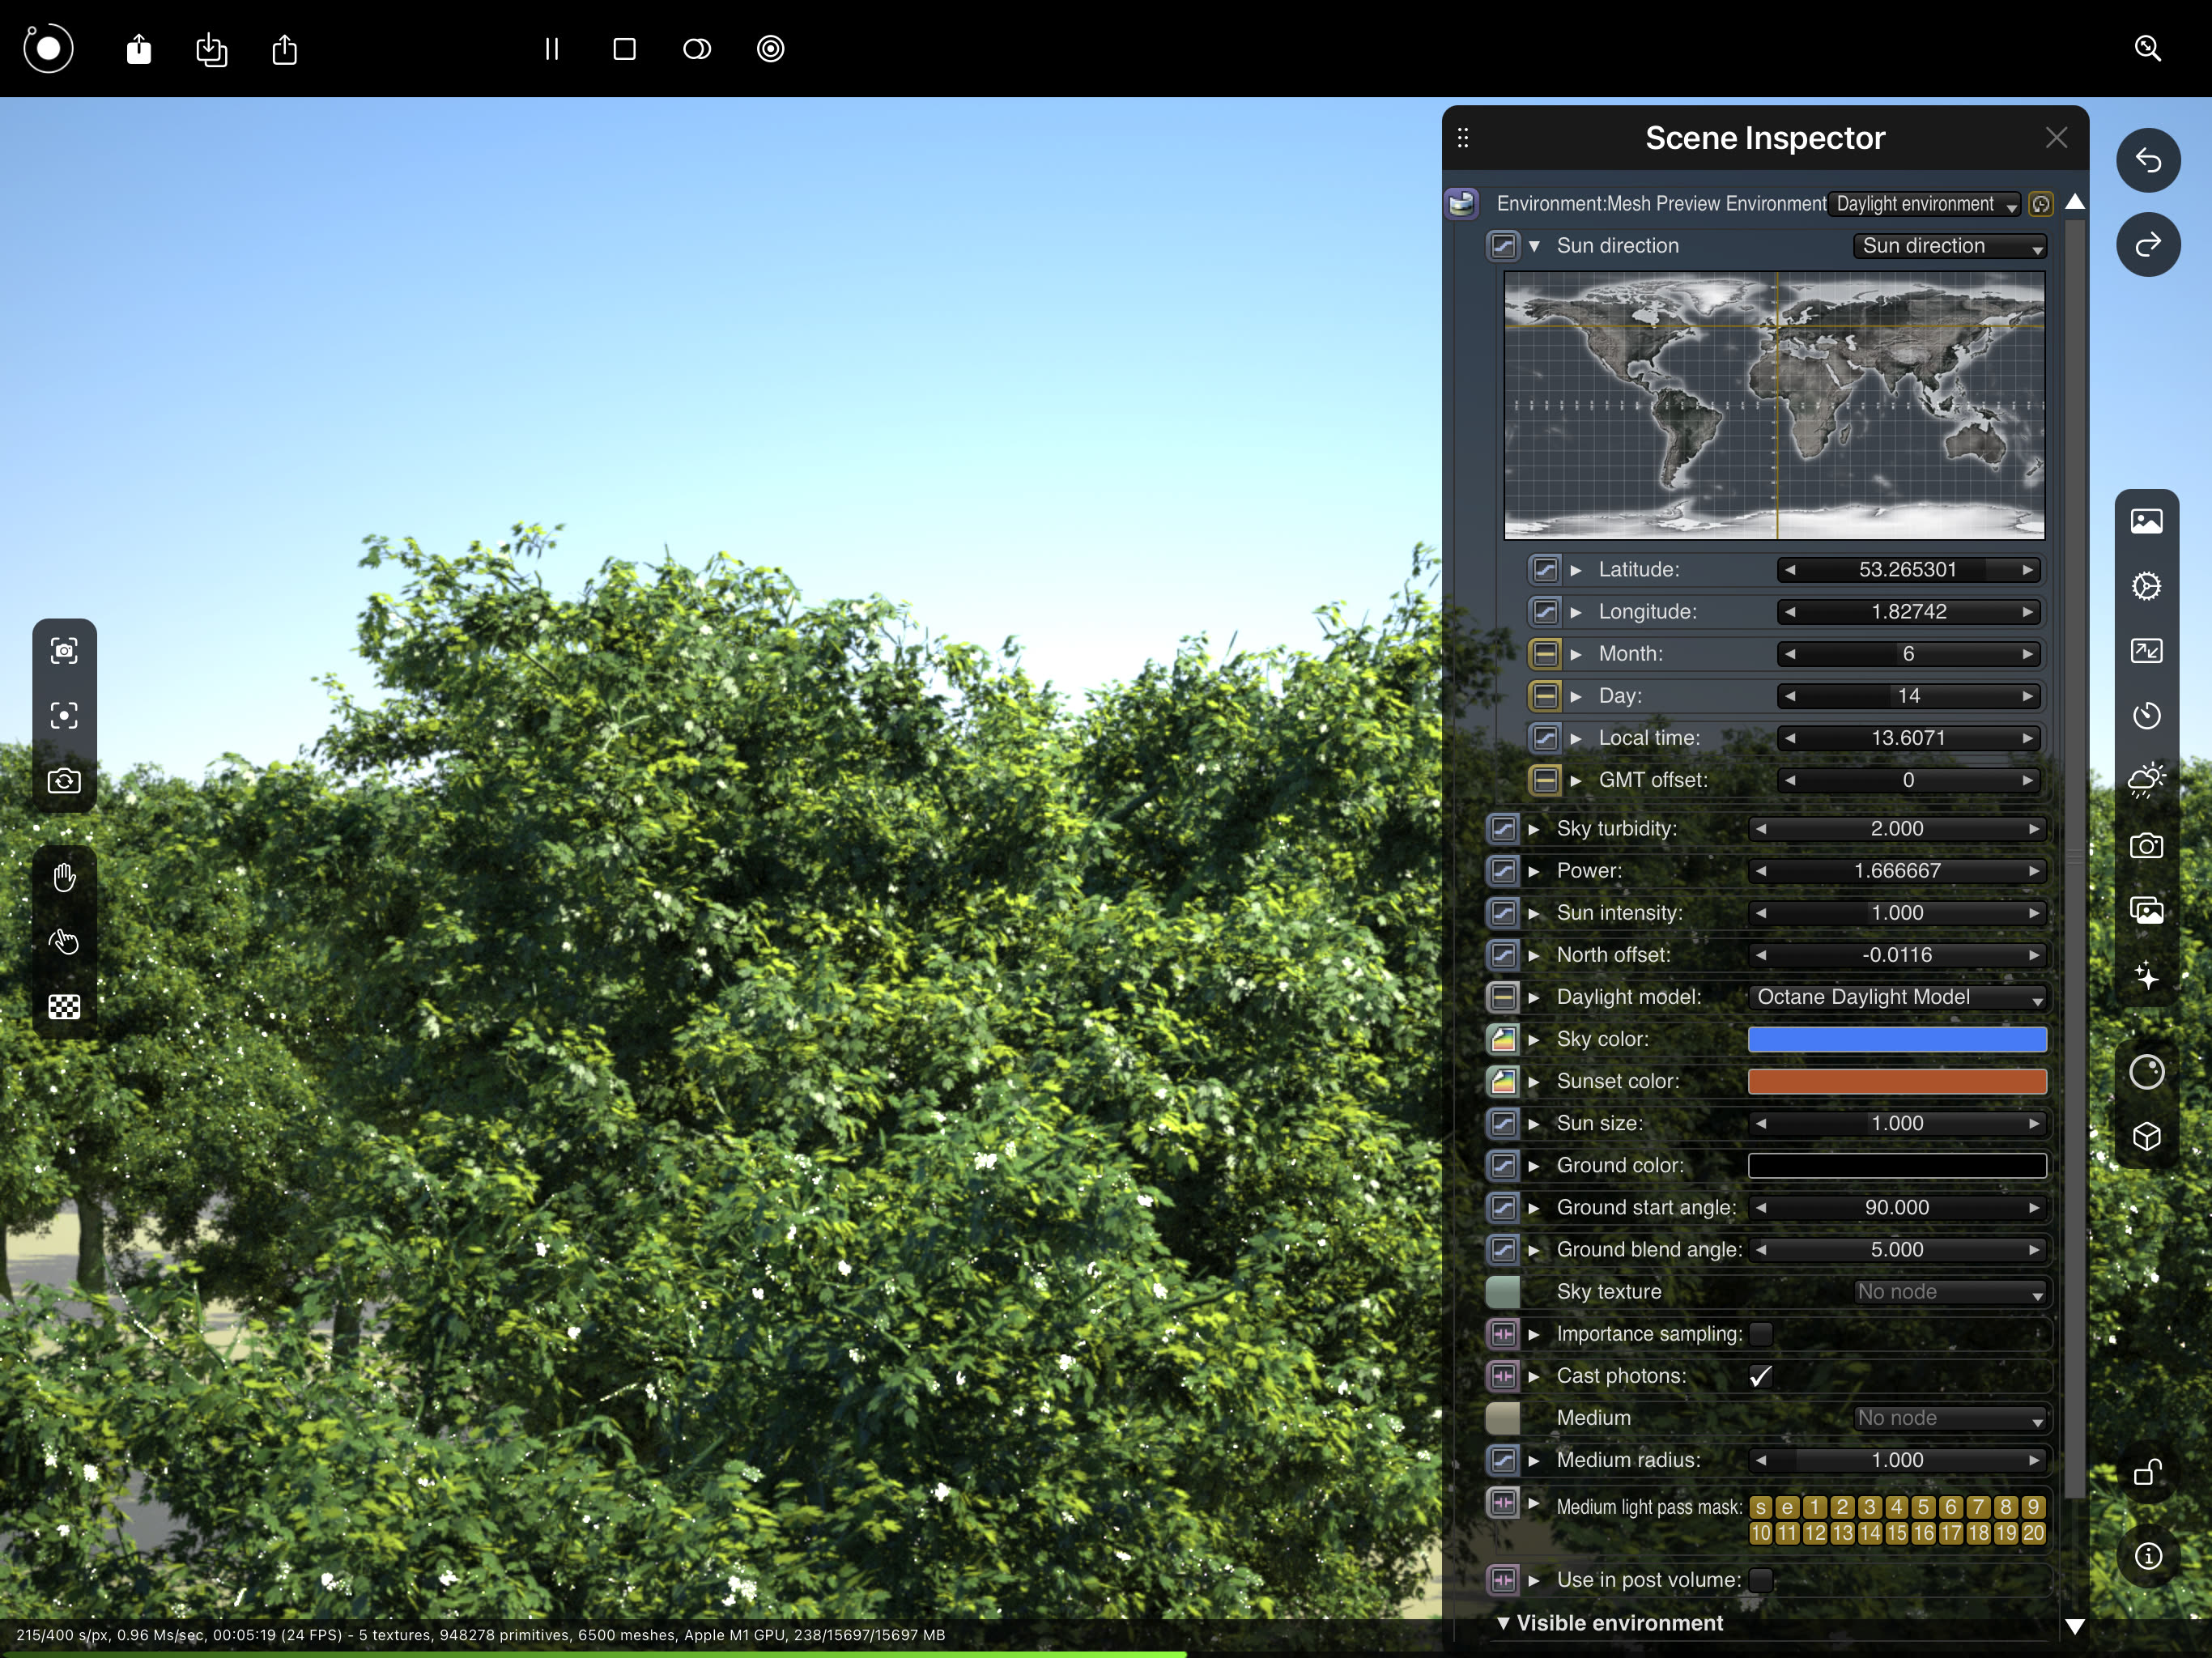Select the hand pan tool
The image size is (2212, 1658).
click(64, 877)
